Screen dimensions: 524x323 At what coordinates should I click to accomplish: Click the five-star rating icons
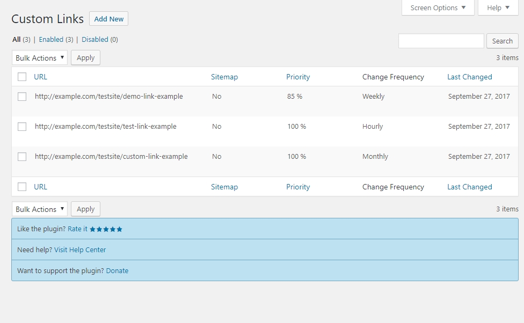coord(106,229)
